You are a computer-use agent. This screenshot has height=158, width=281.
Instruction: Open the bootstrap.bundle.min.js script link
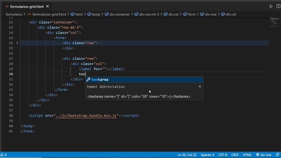[86, 116]
